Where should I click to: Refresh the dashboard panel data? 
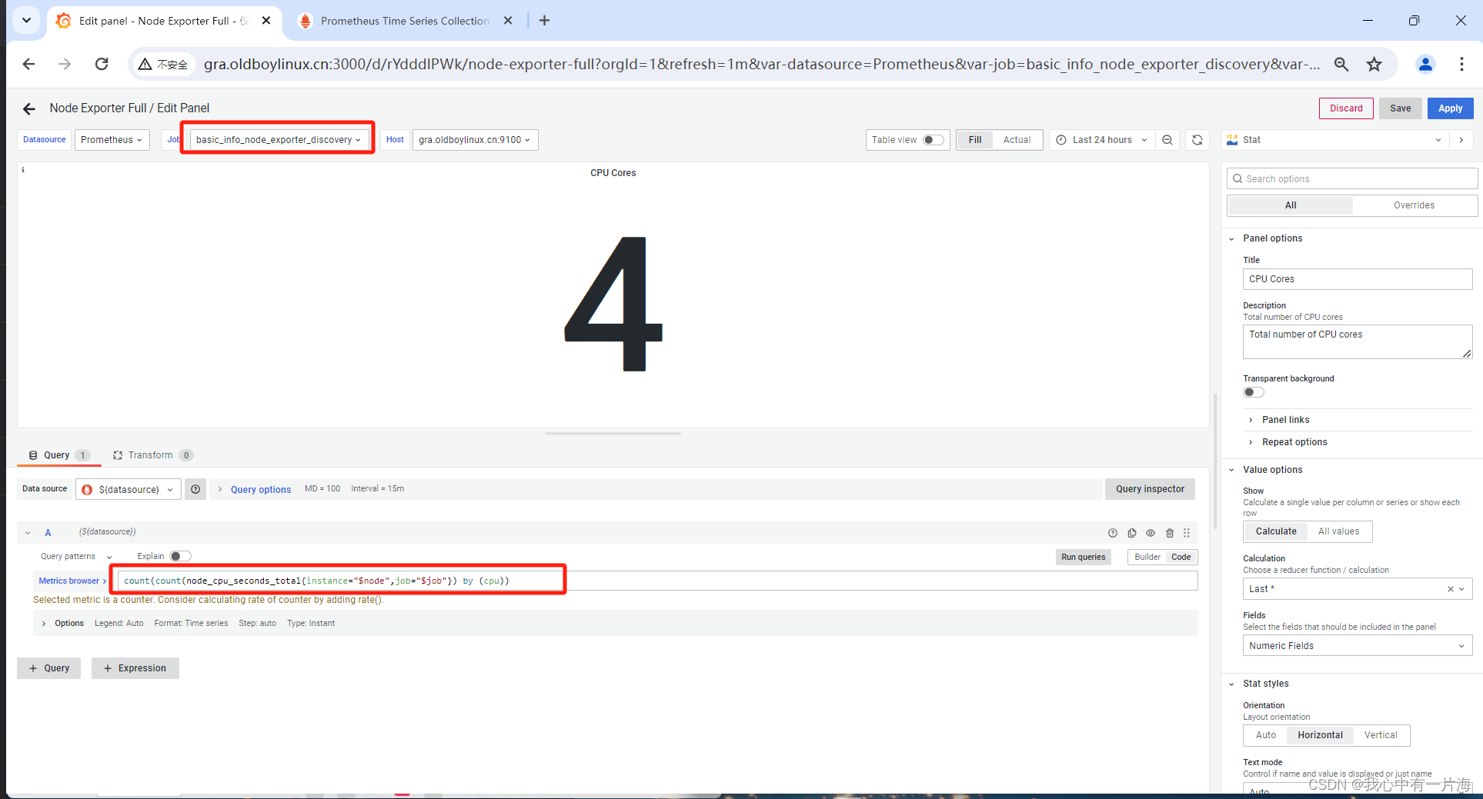[1197, 140]
